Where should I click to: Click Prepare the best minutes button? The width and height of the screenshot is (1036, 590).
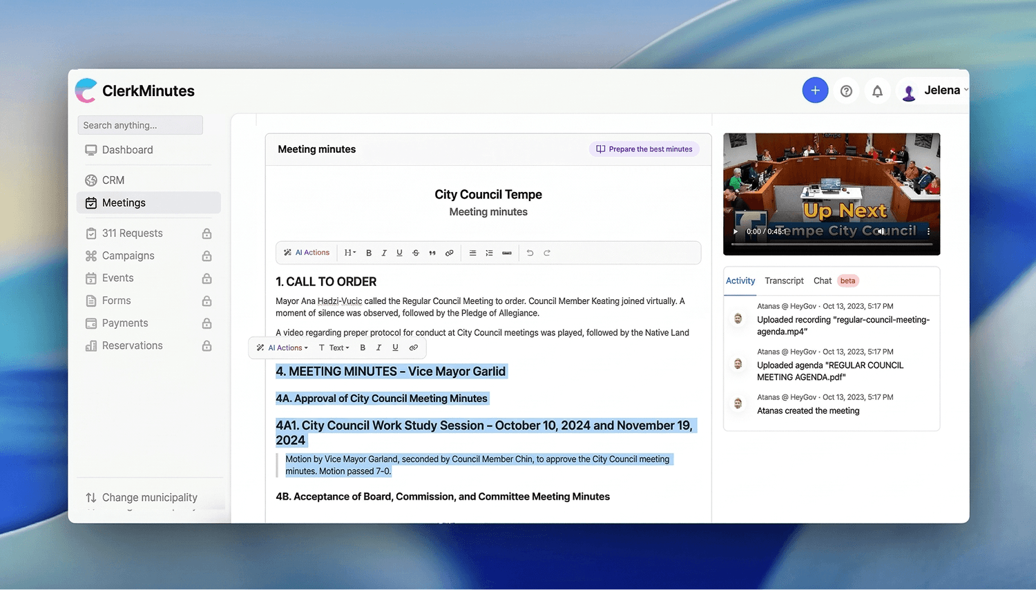pos(644,149)
